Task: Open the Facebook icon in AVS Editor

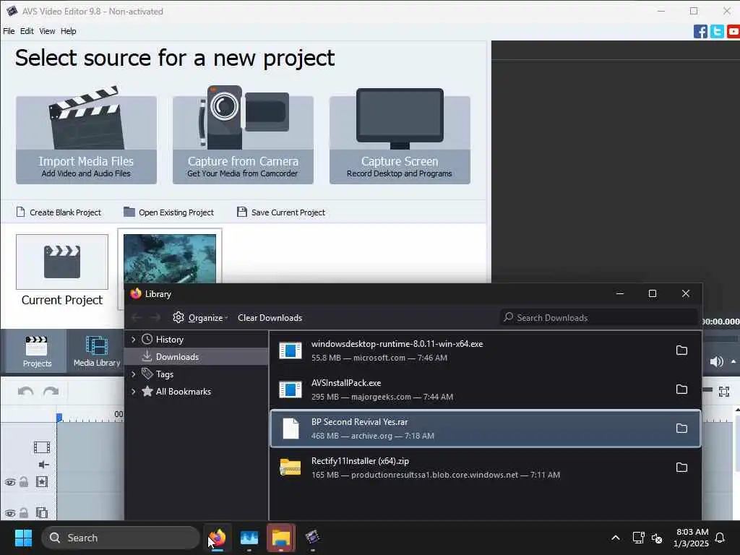Action: point(700,31)
